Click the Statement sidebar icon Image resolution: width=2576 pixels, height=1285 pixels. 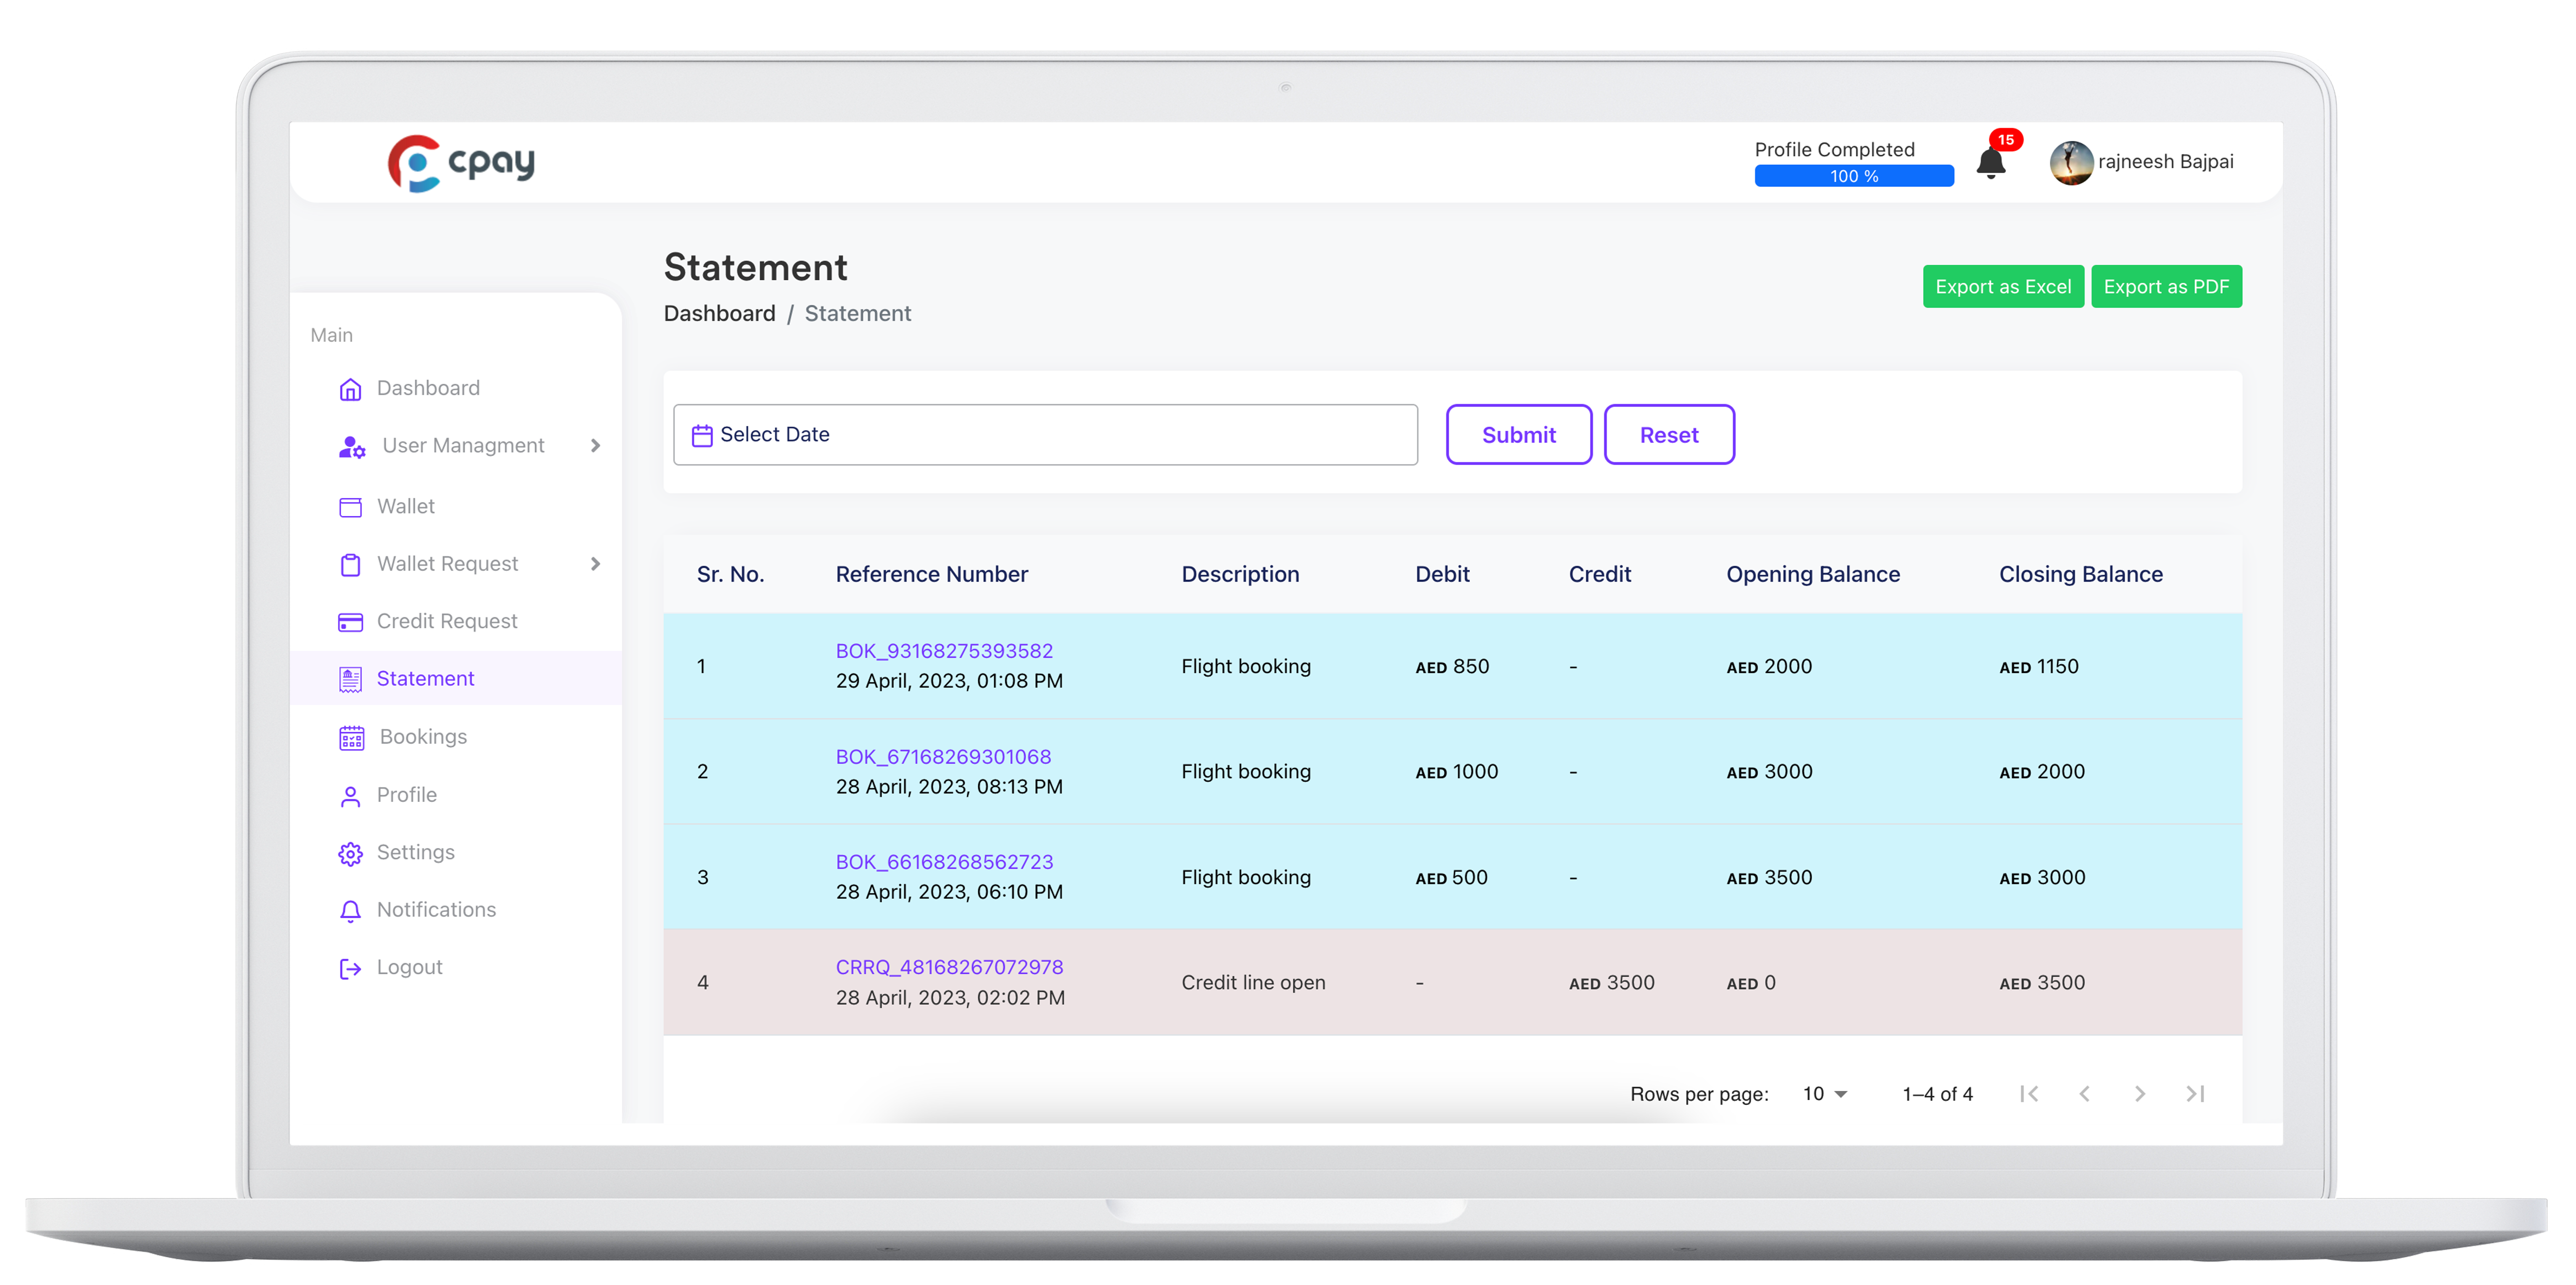click(x=350, y=680)
